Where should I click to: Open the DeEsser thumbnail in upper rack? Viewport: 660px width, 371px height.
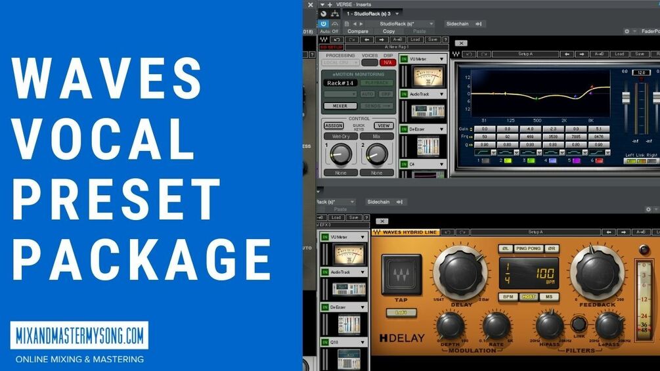428,147
